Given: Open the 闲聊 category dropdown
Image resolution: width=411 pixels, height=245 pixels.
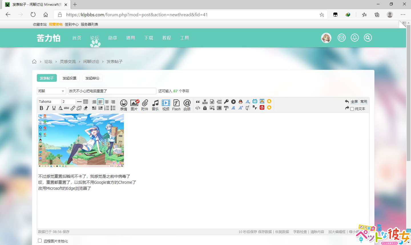Looking at the screenshot, I should coord(51,91).
